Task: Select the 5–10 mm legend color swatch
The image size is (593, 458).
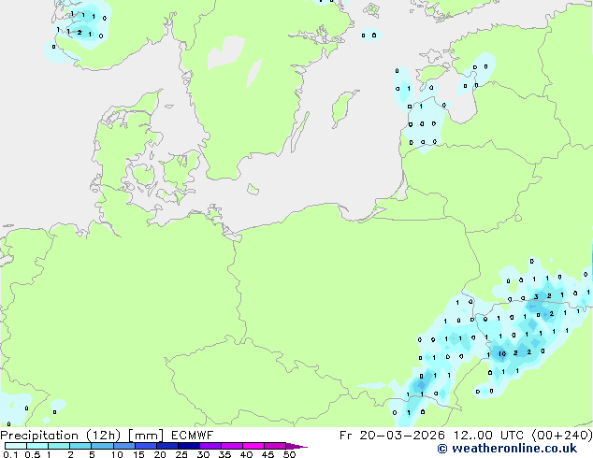Action: click(x=102, y=446)
